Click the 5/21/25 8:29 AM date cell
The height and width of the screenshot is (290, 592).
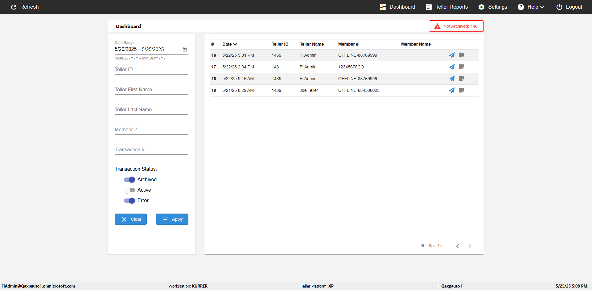(238, 90)
